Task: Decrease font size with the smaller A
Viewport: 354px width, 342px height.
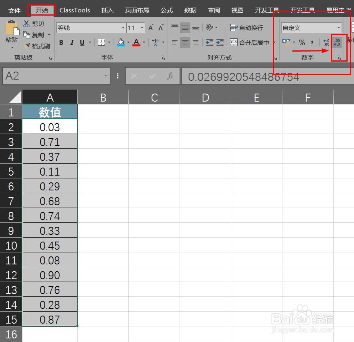Action: (x=161, y=28)
